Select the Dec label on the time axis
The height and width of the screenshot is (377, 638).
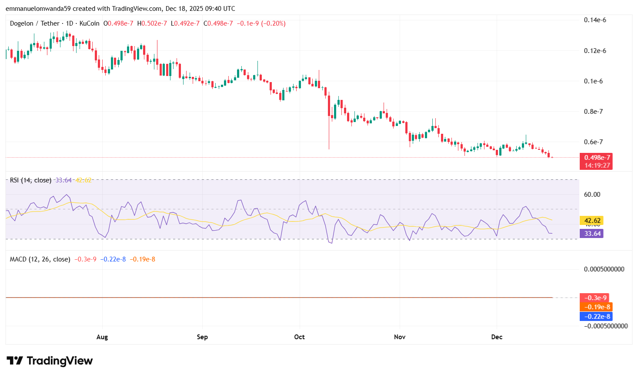point(497,337)
